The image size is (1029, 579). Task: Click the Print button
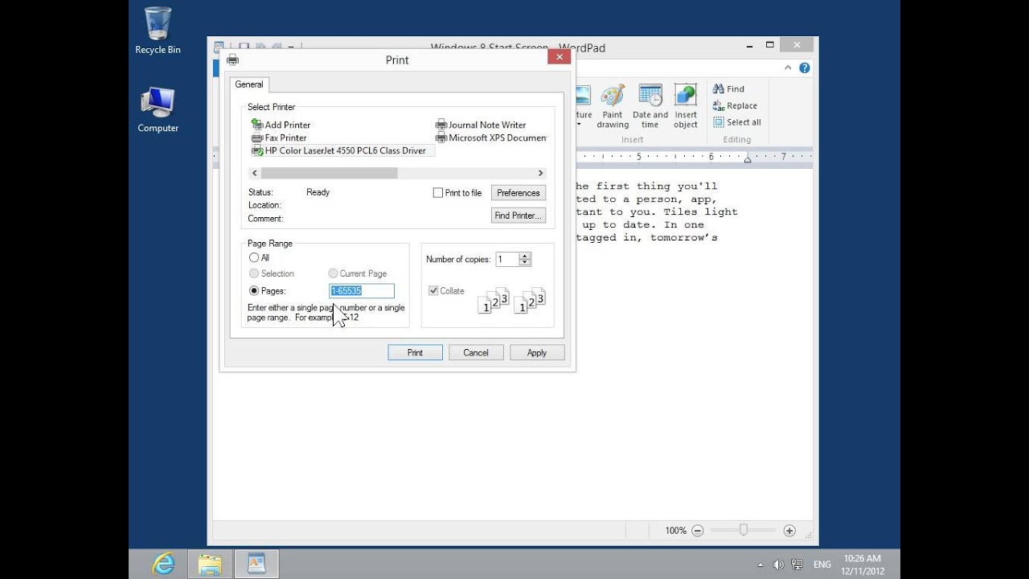coord(415,352)
